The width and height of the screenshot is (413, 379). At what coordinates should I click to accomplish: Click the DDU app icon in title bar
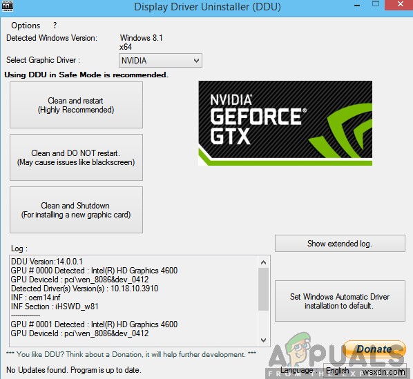click(8, 6)
